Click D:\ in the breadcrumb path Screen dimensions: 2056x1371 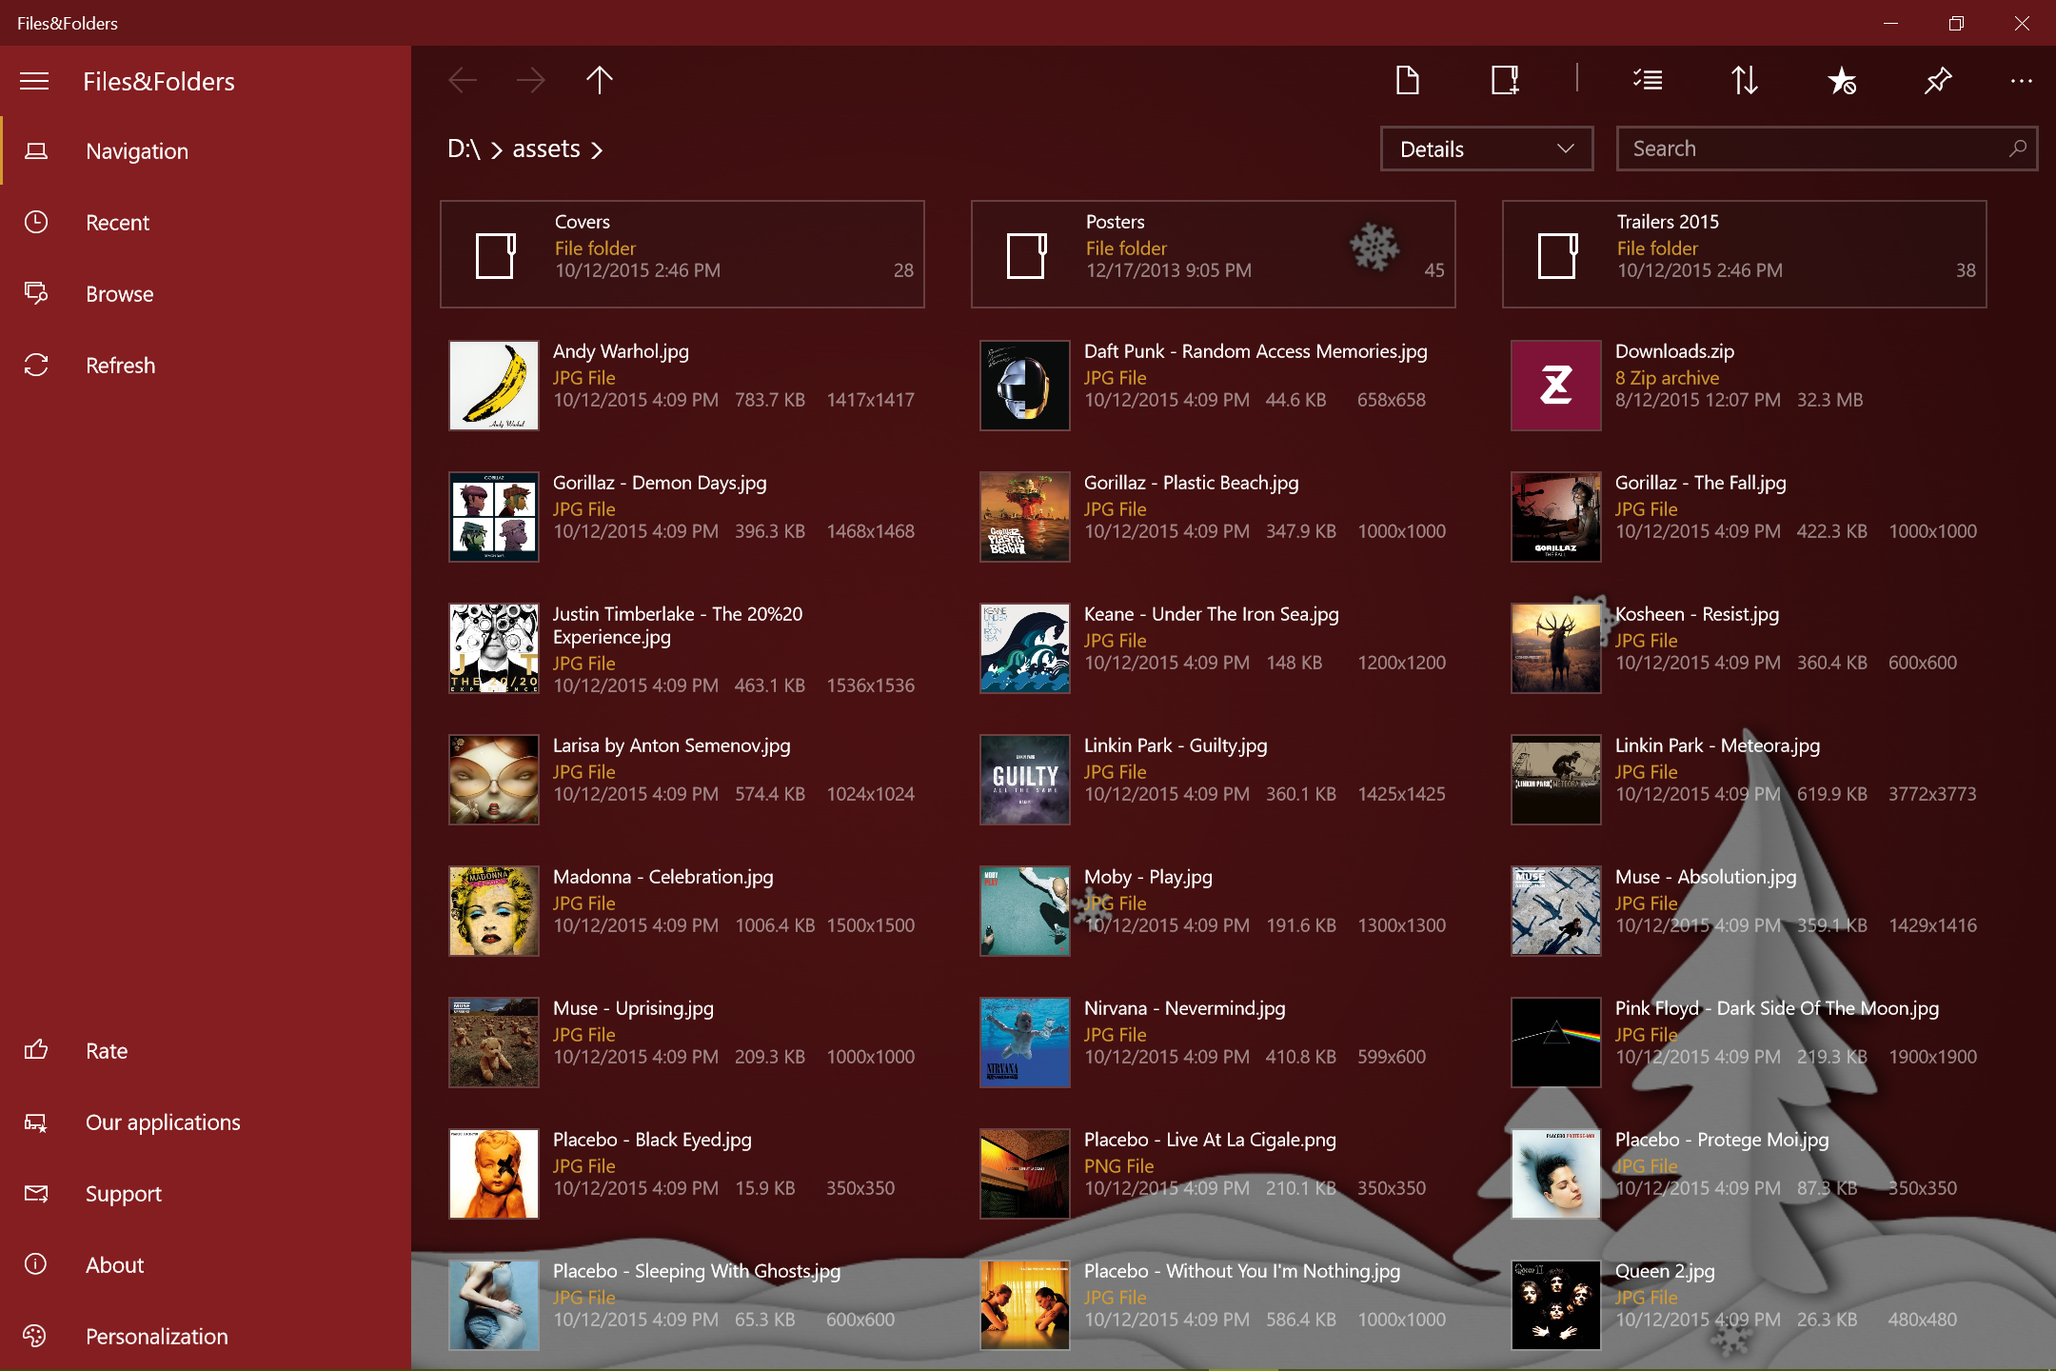(x=464, y=149)
